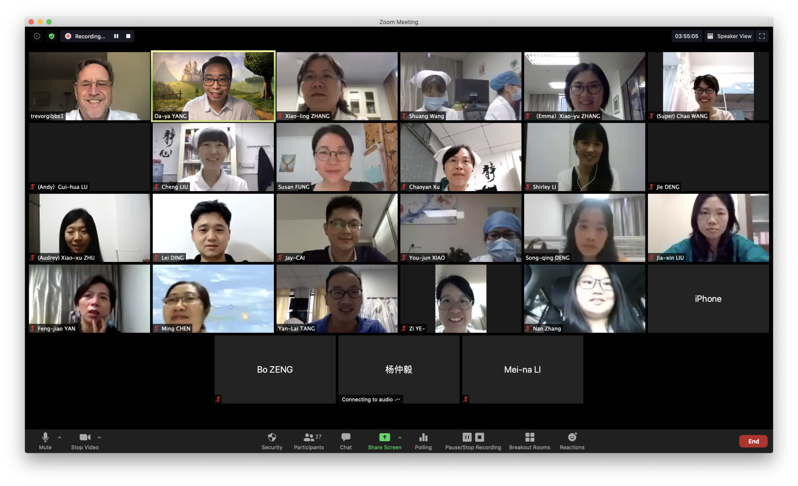The width and height of the screenshot is (798, 486).
Task: Select the Bo ZENG participant tile
Action: pyautogui.click(x=275, y=369)
